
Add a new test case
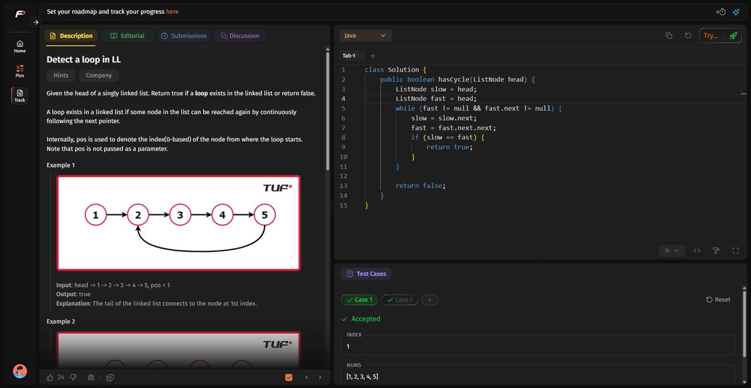point(429,300)
